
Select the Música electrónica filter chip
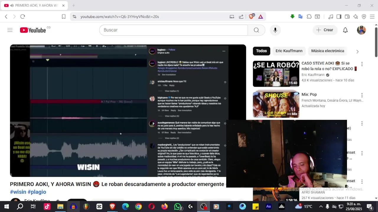pos(328,51)
